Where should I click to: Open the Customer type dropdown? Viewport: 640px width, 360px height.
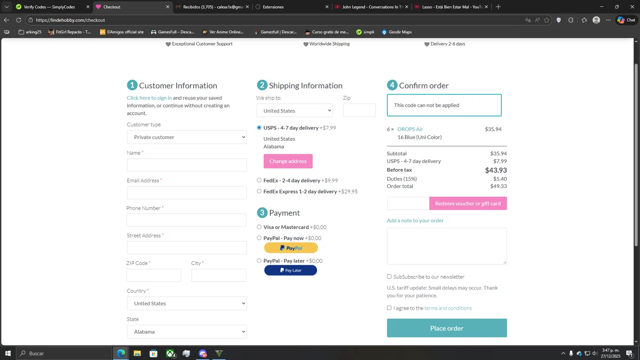click(187, 137)
